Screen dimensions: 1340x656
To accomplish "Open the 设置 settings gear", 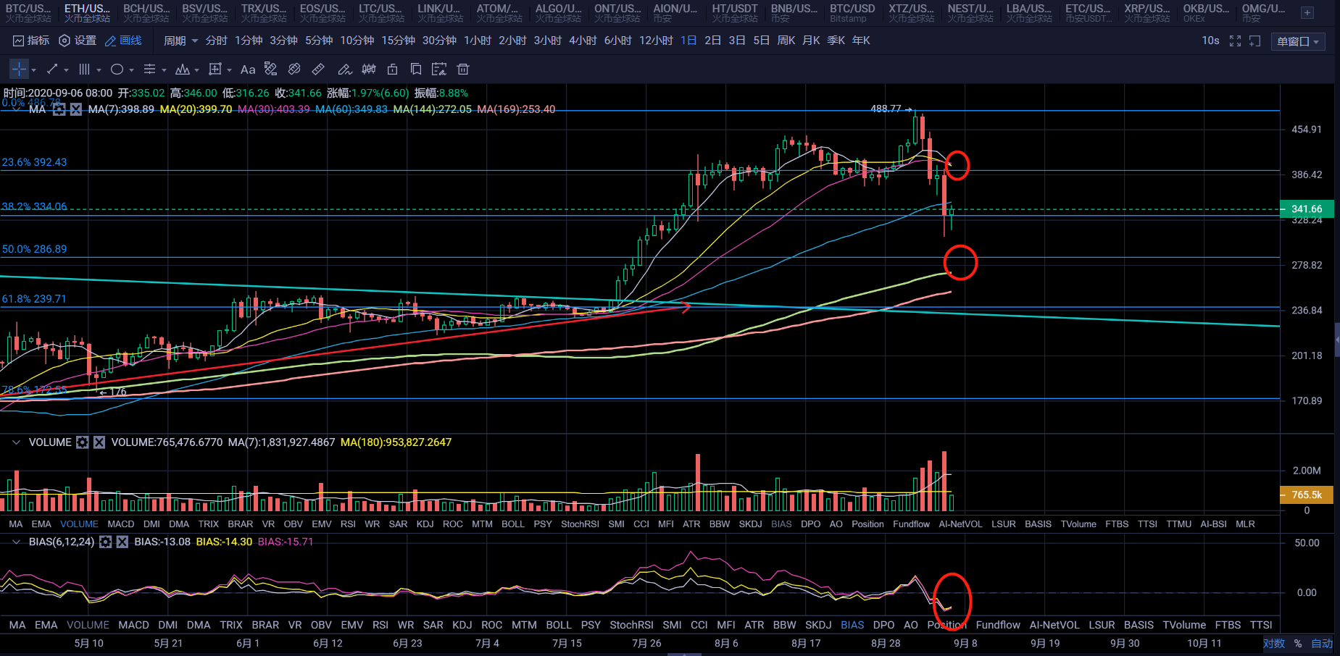I will pyautogui.click(x=78, y=41).
